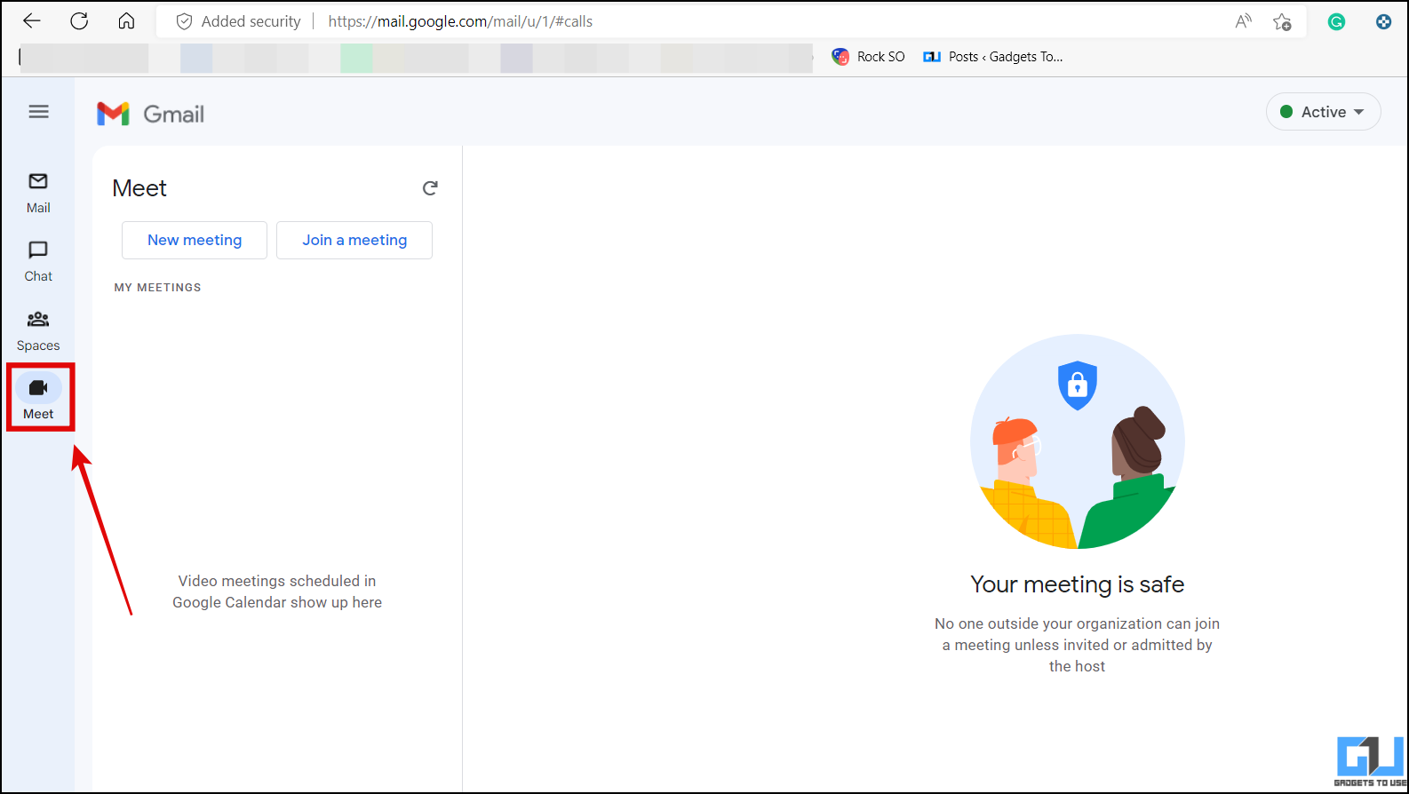Start a New meeting
Image resolution: width=1409 pixels, height=794 pixels.
tap(195, 240)
